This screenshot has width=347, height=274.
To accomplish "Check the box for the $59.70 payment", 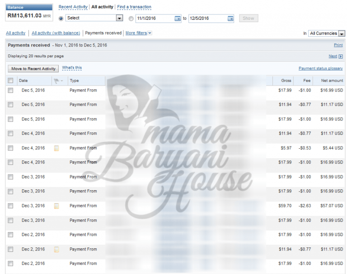I will coord(10,206).
